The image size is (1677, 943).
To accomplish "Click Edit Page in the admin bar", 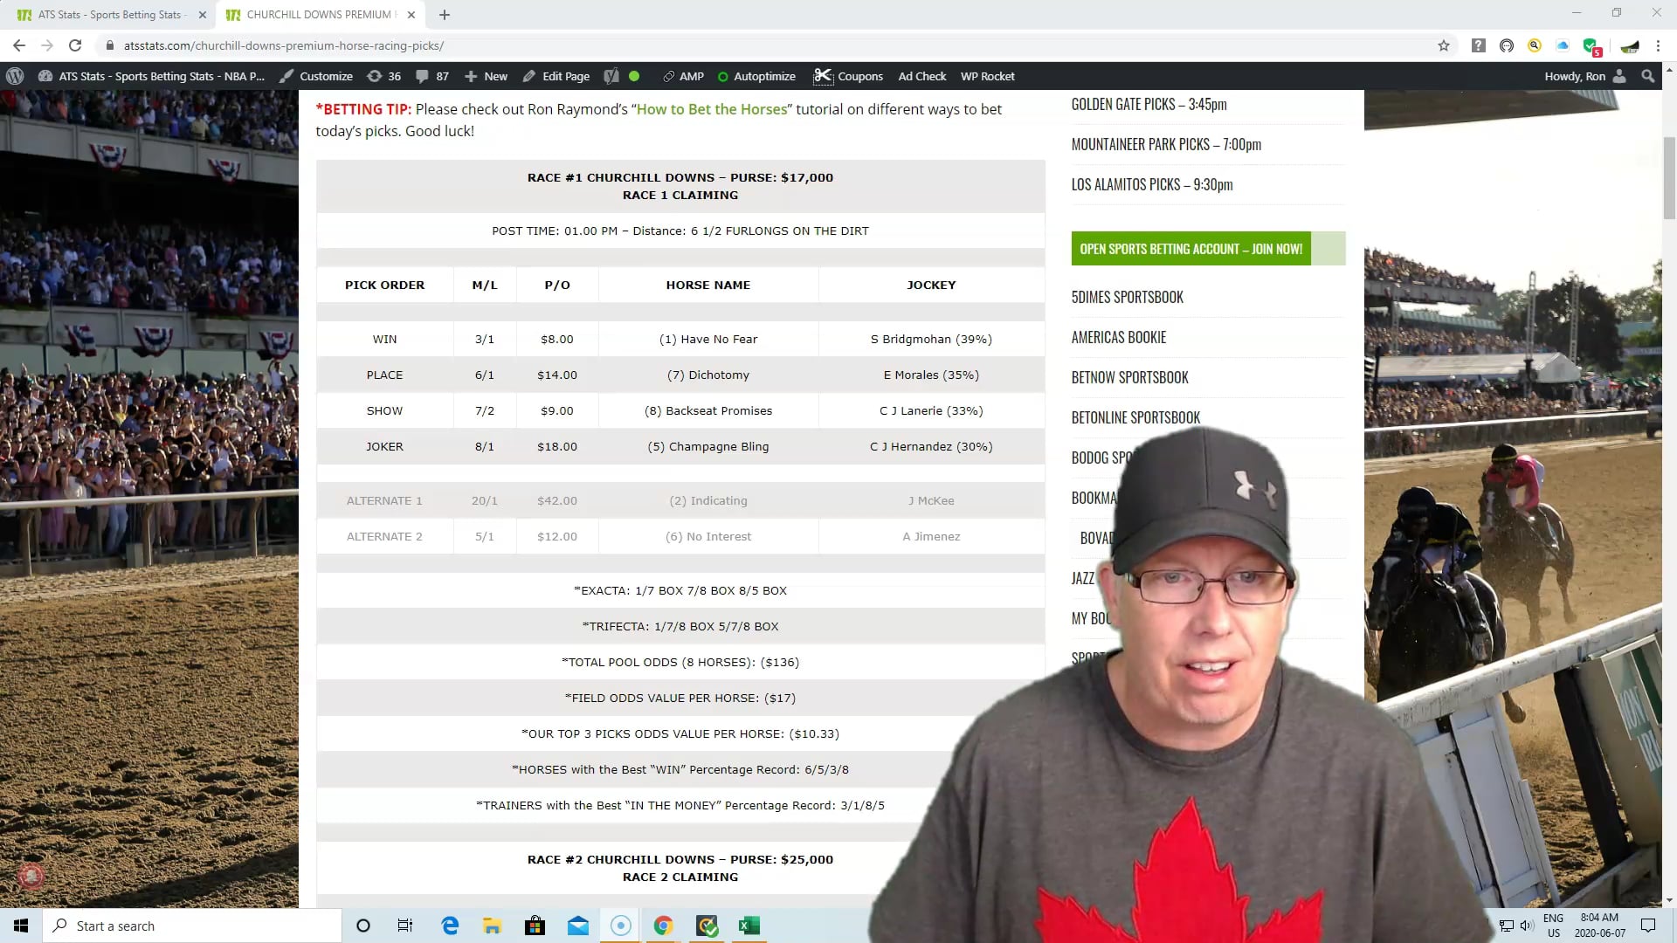I will click(x=556, y=76).
